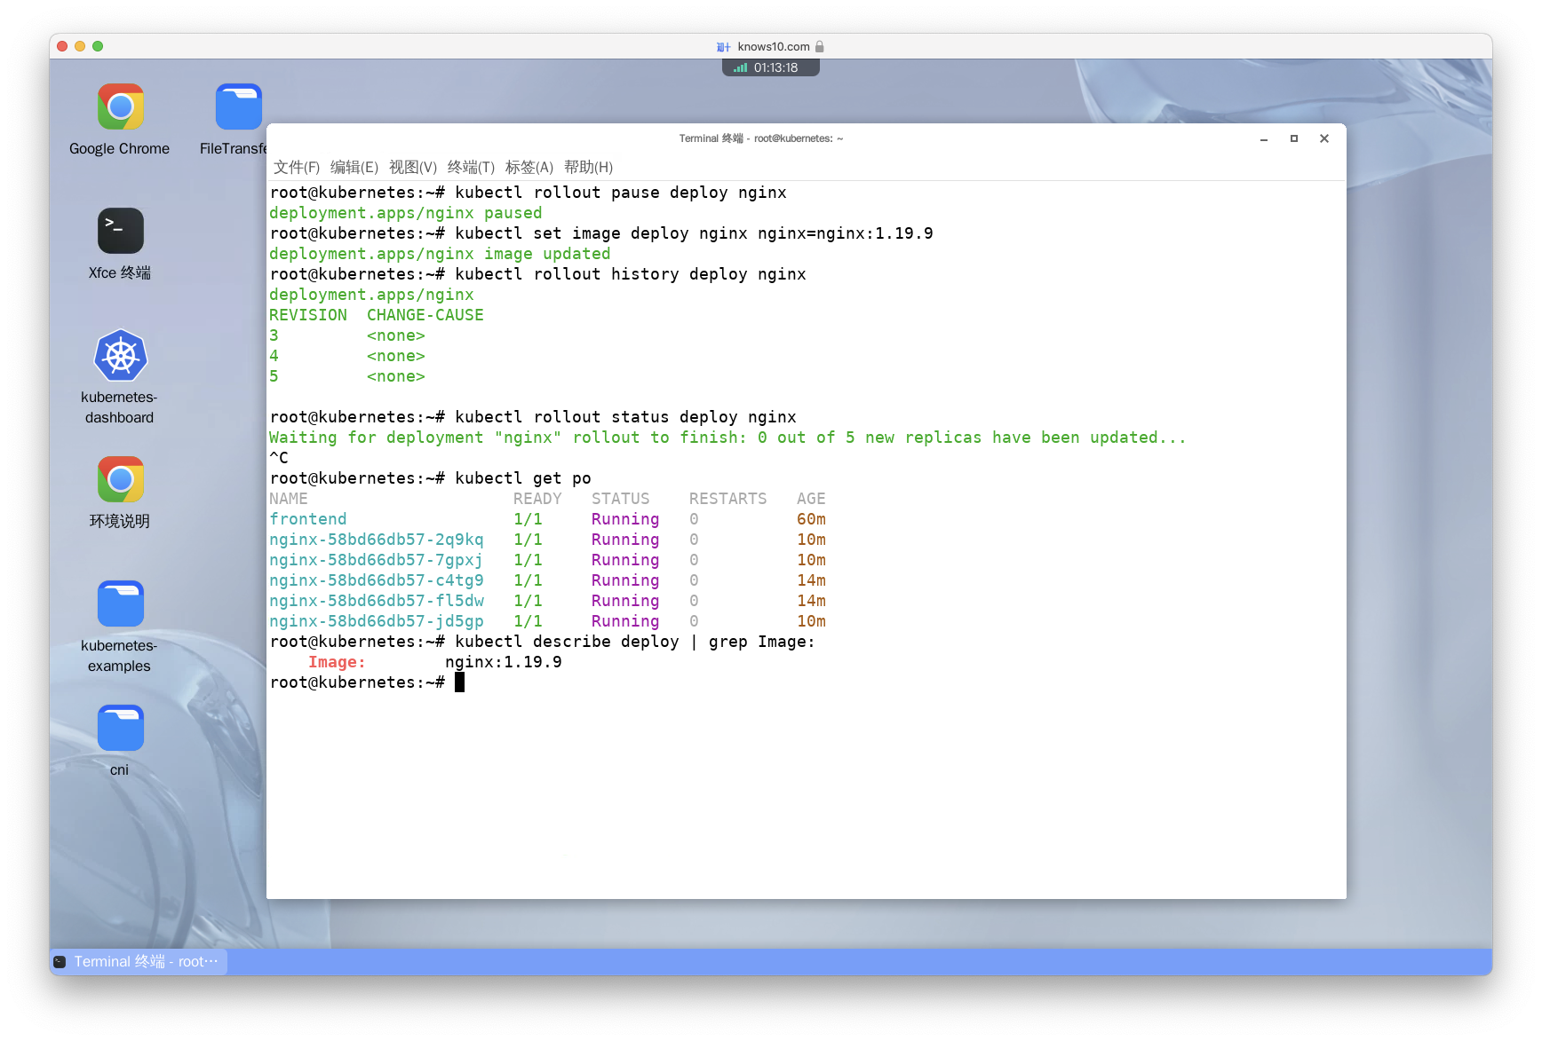Viewport: 1542px width, 1041px height.
Task: Open the cni folder icon
Action: point(120,729)
